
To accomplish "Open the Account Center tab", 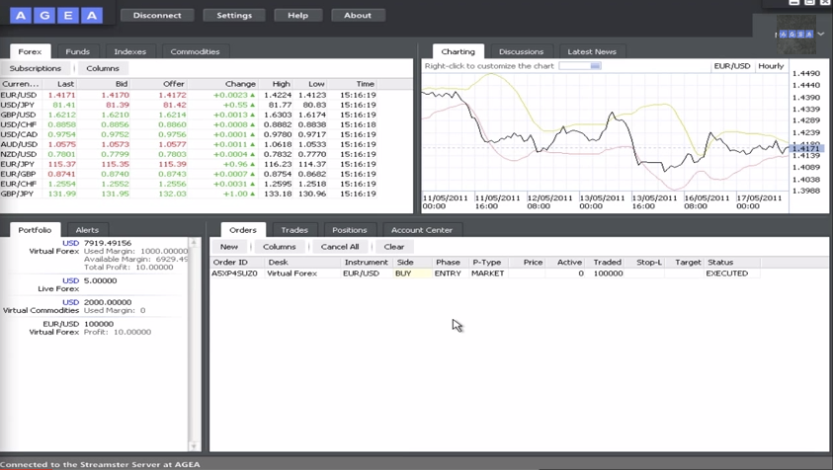I will 422,230.
